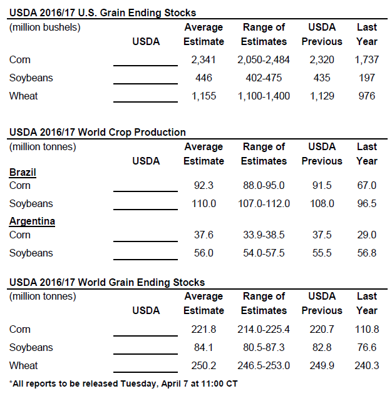Click the report release date footnote
The height and width of the screenshot is (396, 392).
123,383
